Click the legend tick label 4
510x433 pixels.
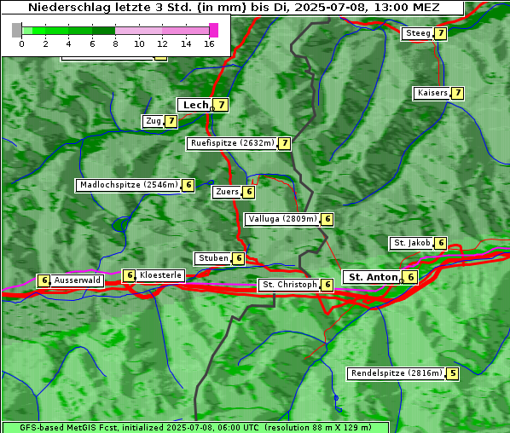click(68, 43)
